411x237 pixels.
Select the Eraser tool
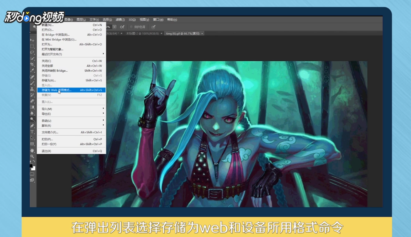tap(32, 101)
